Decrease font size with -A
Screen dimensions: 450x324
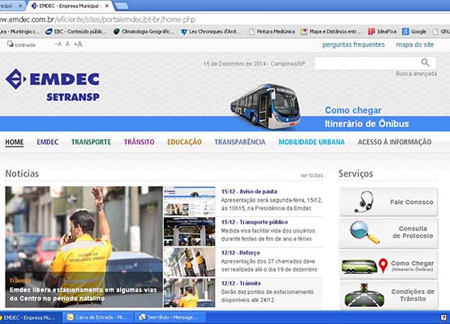(58, 45)
